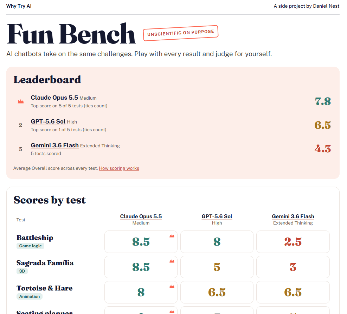
Task: Open Claude Opus 5.5 link in leaderboard
Action: (54, 98)
